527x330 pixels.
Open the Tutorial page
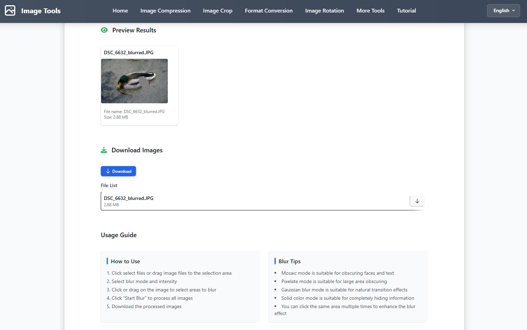point(406,10)
